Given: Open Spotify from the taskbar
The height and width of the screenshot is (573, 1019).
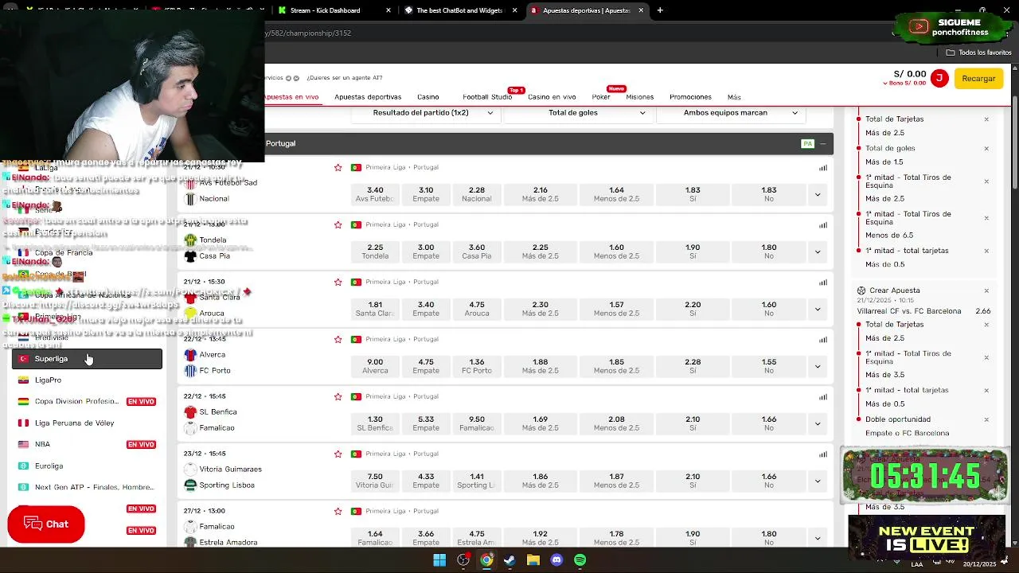Looking at the screenshot, I should (580, 560).
